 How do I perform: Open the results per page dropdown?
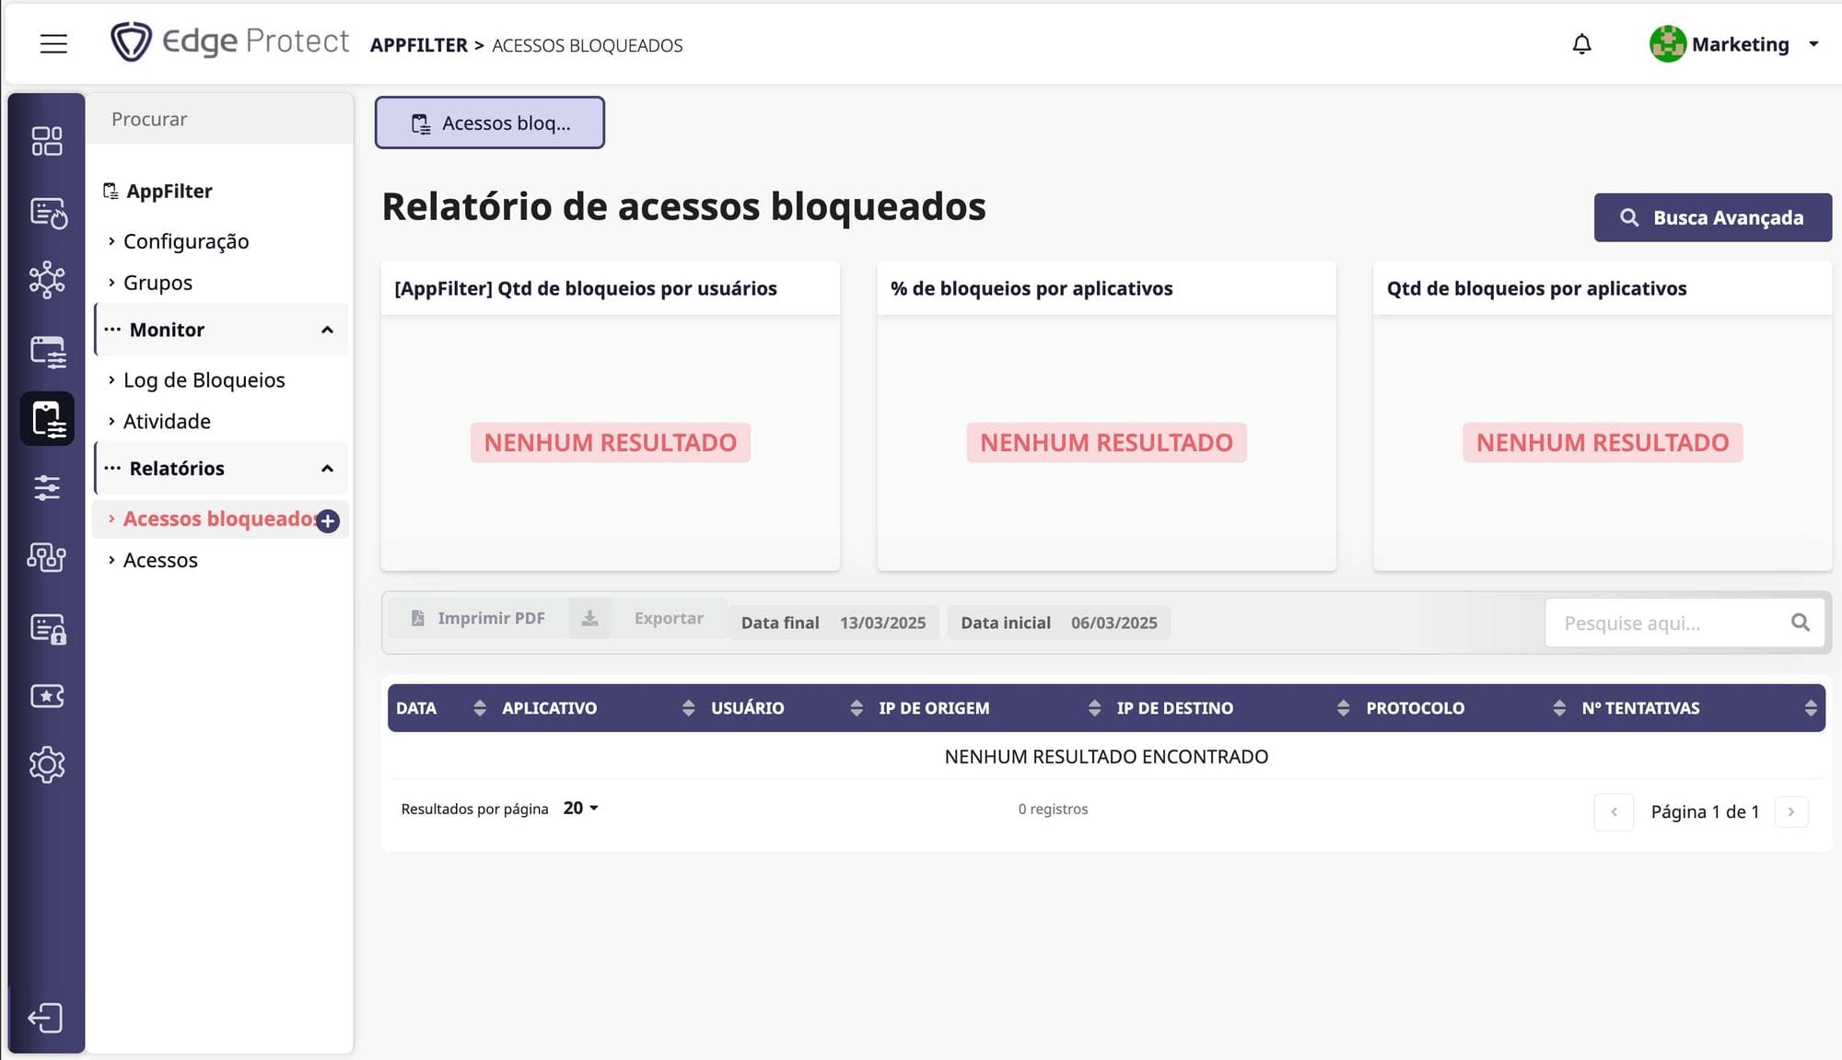581,808
